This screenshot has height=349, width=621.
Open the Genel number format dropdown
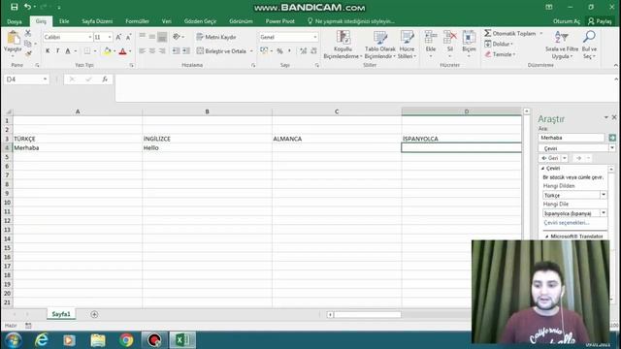click(x=315, y=37)
